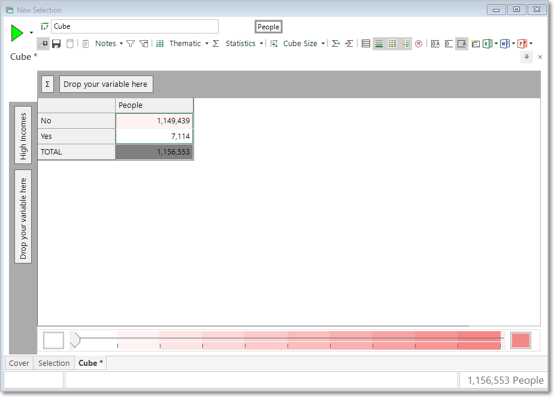The height and width of the screenshot is (397, 554).
Task: Expand the Word export dropdown arrow
Action: pos(513,44)
